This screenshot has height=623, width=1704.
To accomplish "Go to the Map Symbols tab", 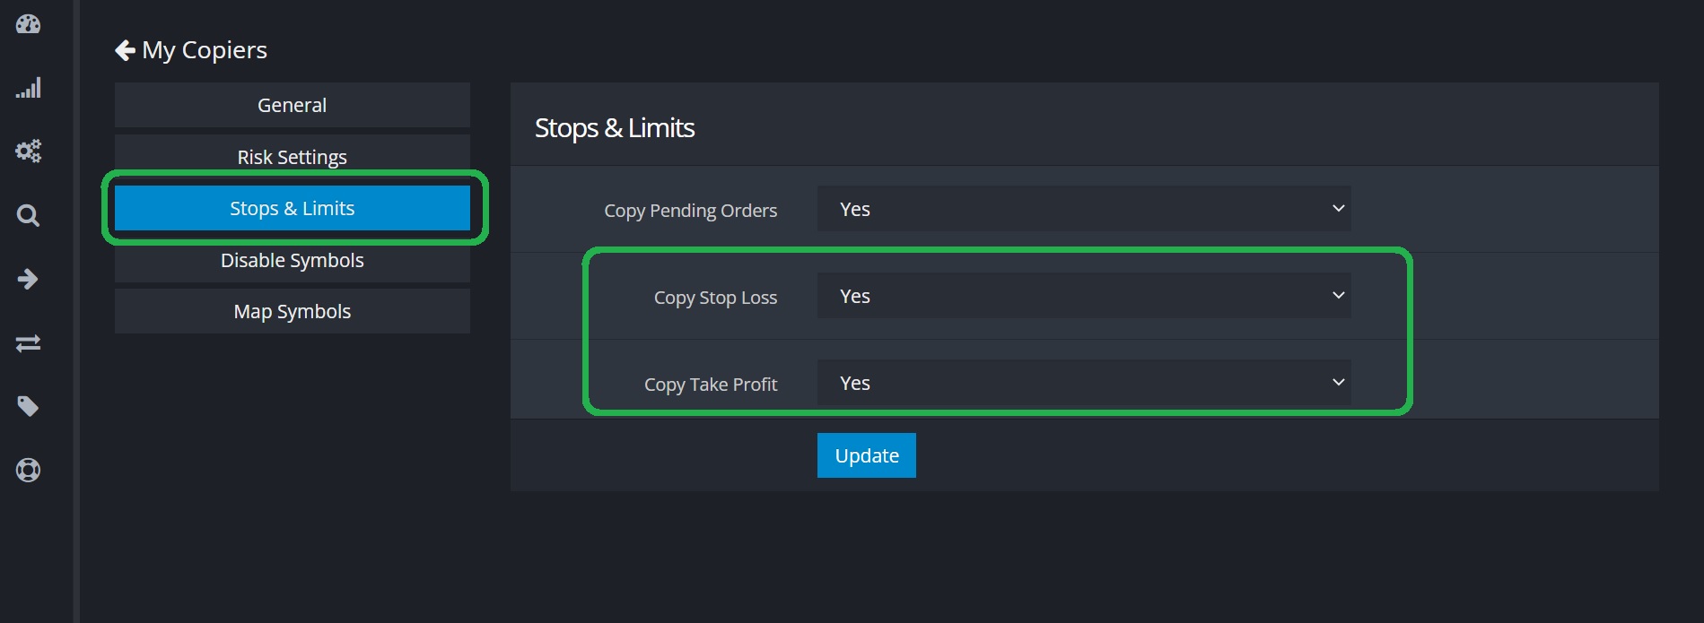I will [292, 311].
